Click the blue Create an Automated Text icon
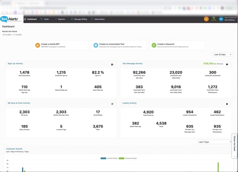238x172 pixels. 96,45
